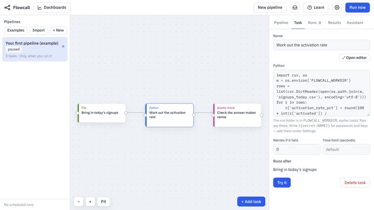Image resolution: width=374 pixels, height=210 pixels.
Task: Click the grey status dot on pipeline card
Action: 63,46
